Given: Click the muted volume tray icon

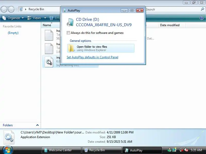Looking at the screenshot, I should pos(186,150).
